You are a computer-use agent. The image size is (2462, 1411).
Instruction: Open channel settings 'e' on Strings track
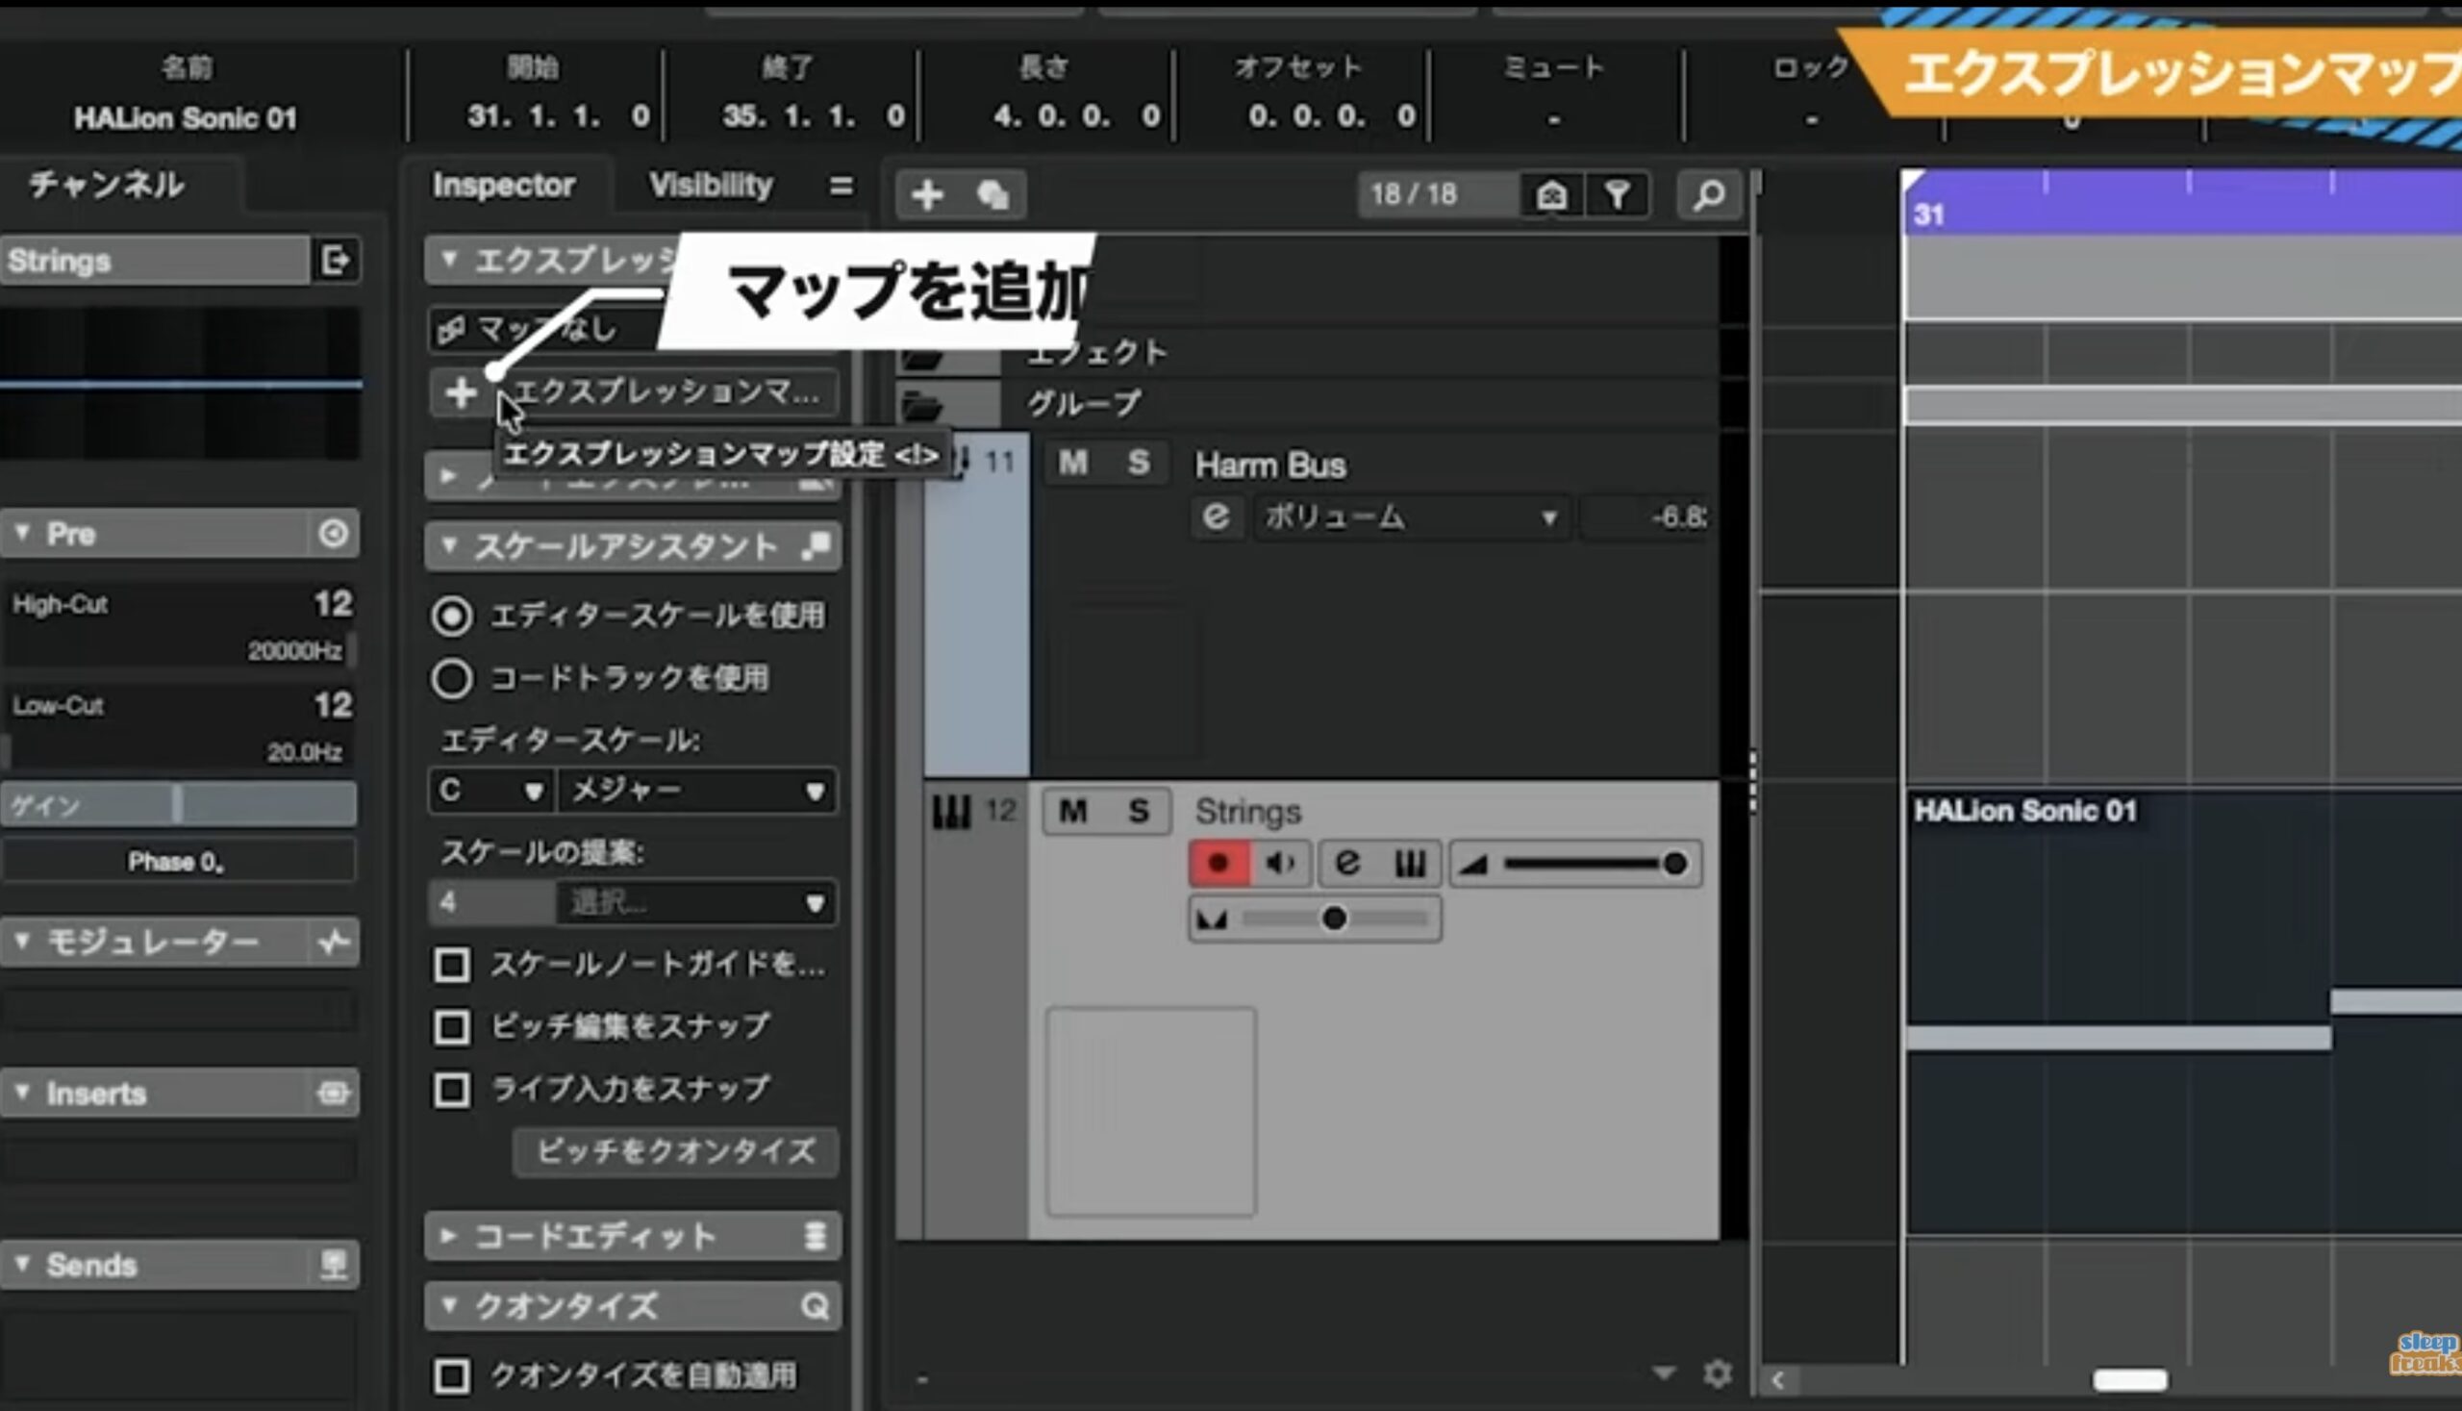(x=1346, y=863)
